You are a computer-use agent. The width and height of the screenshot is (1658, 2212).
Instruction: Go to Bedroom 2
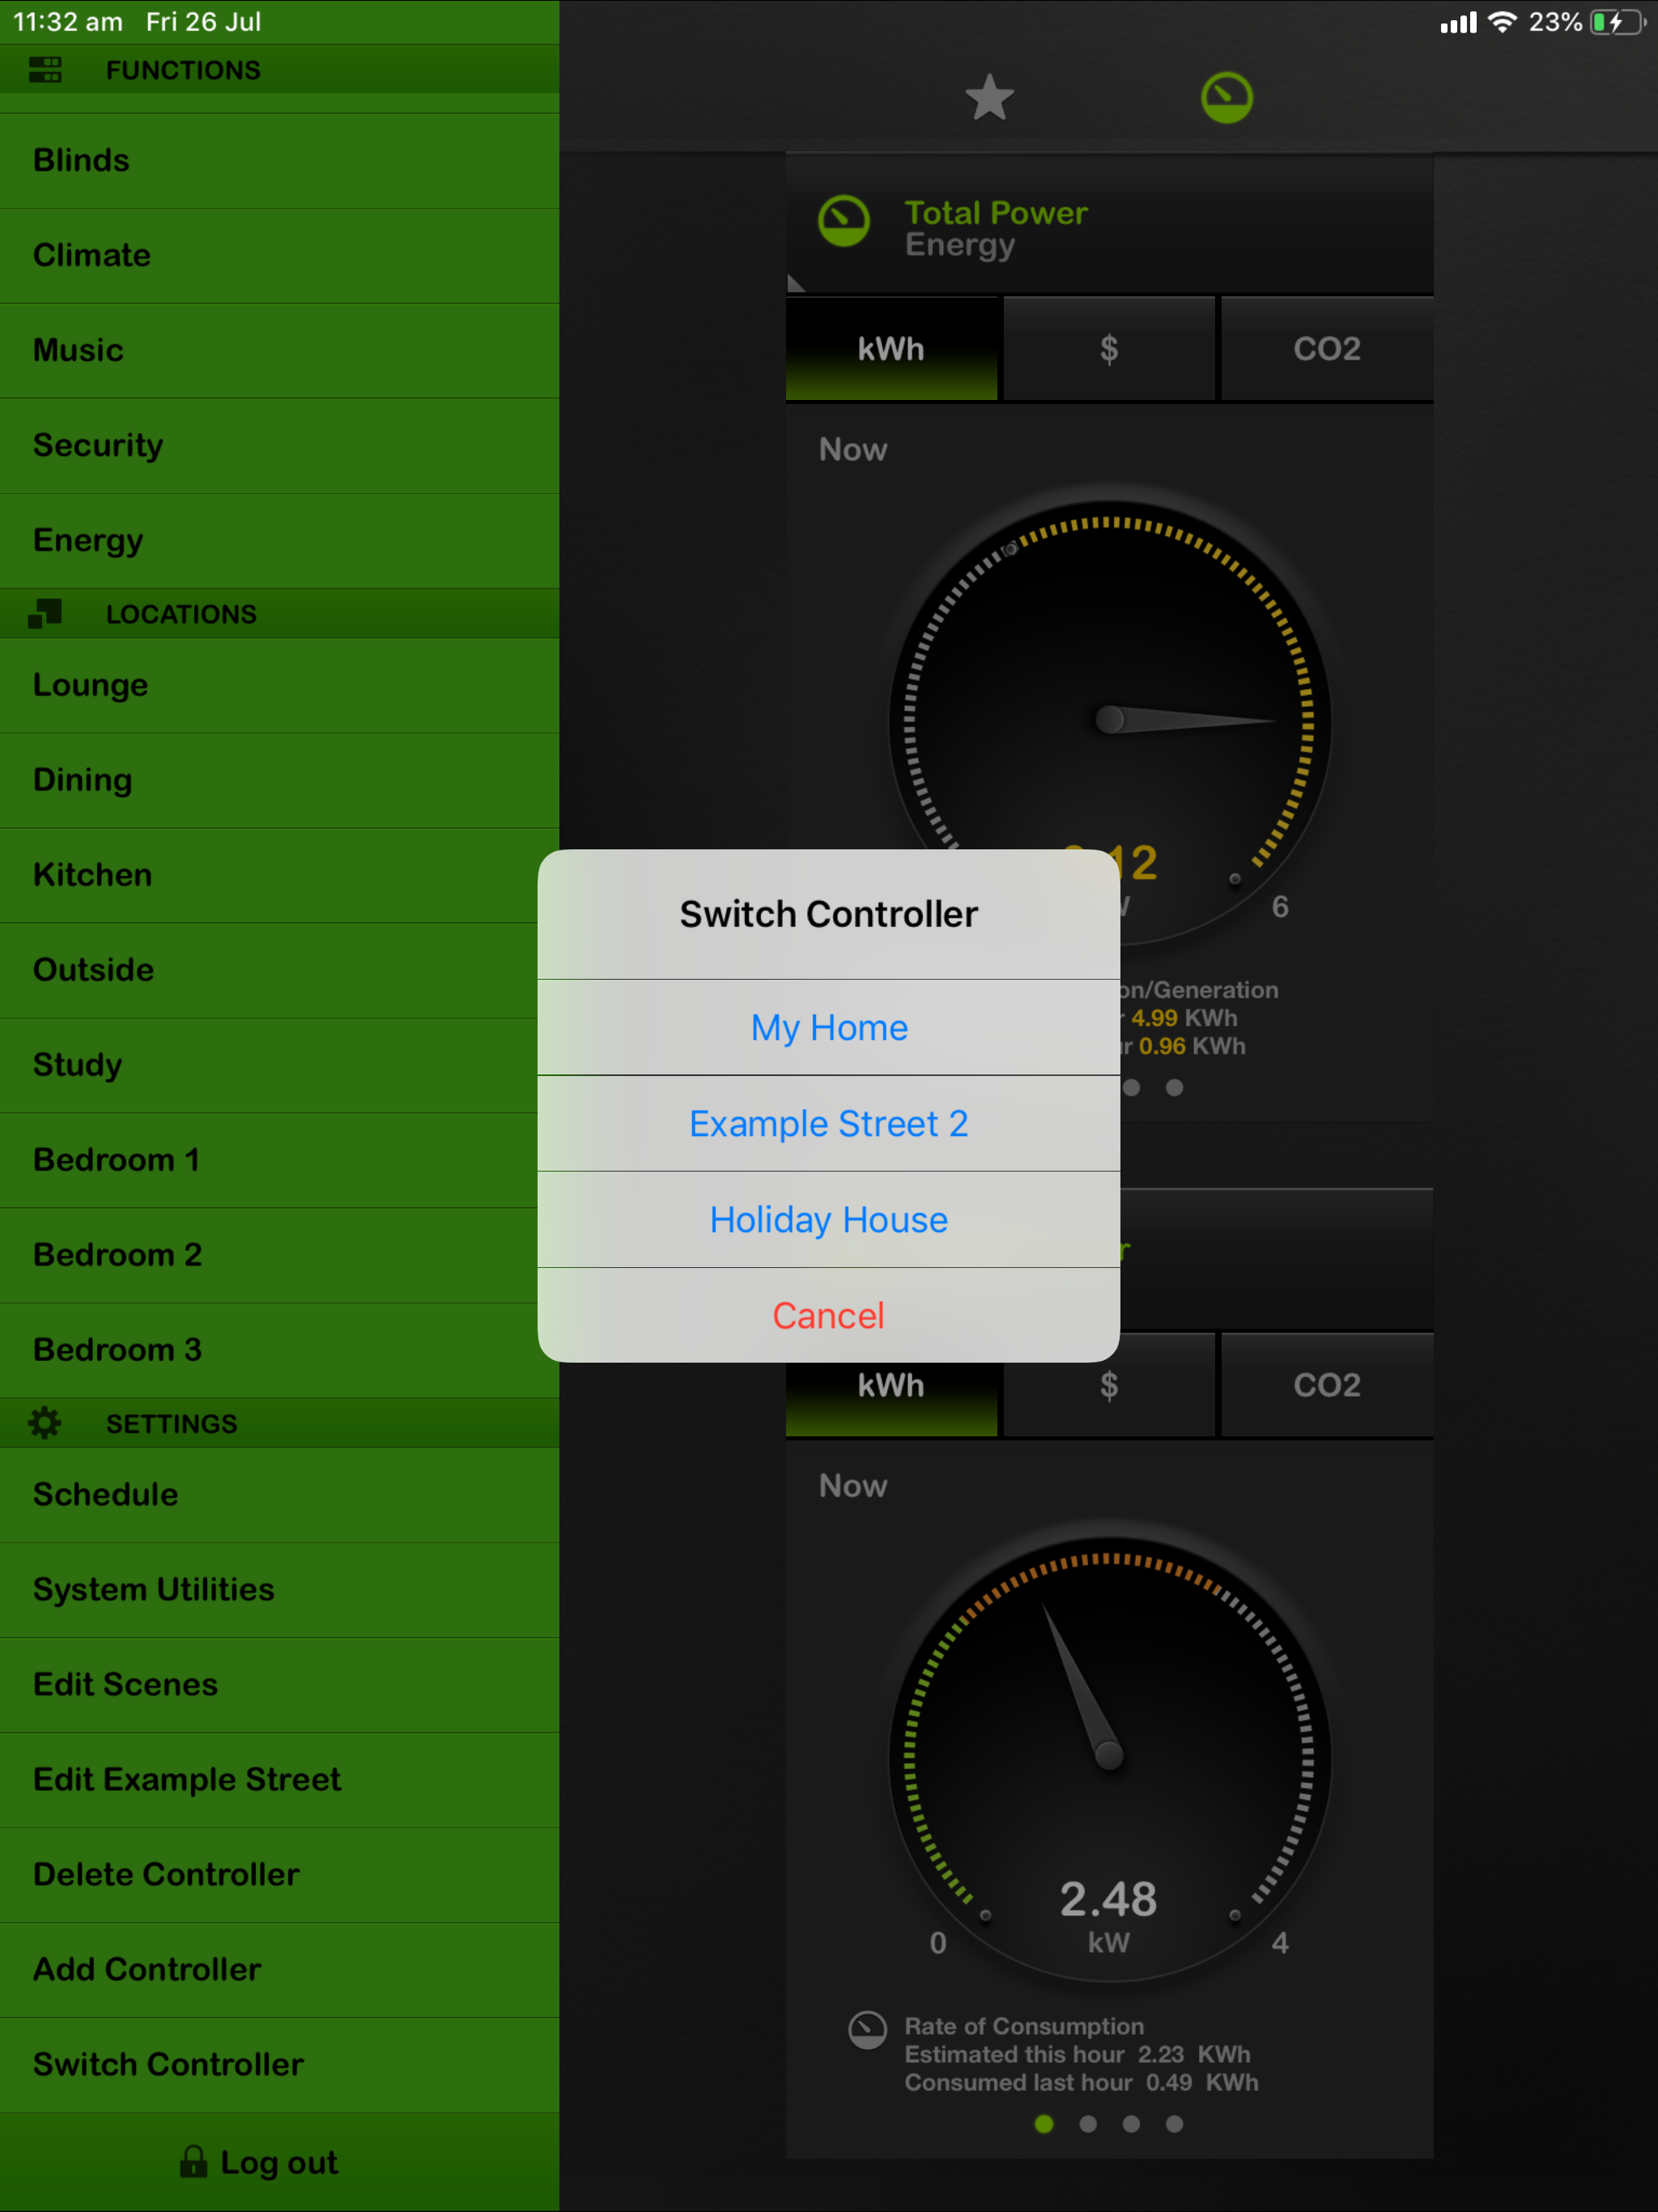(279, 1255)
